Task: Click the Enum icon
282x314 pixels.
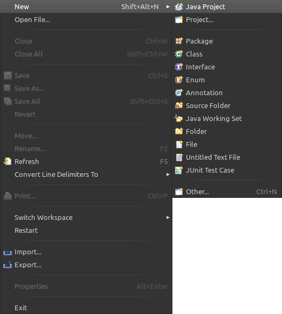Action: coord(179,80)
